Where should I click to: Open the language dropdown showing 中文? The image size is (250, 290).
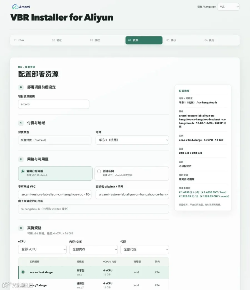click(228, 7)
